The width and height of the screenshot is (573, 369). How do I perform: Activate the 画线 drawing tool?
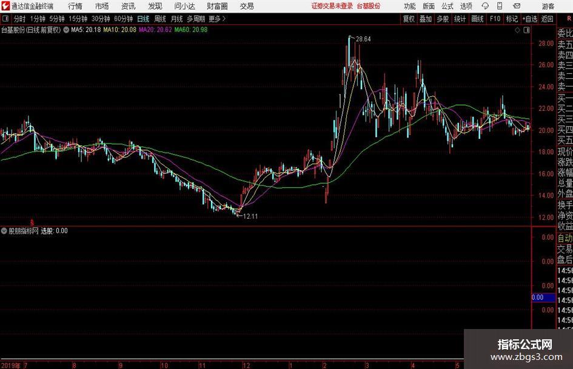tap(478, 19)
